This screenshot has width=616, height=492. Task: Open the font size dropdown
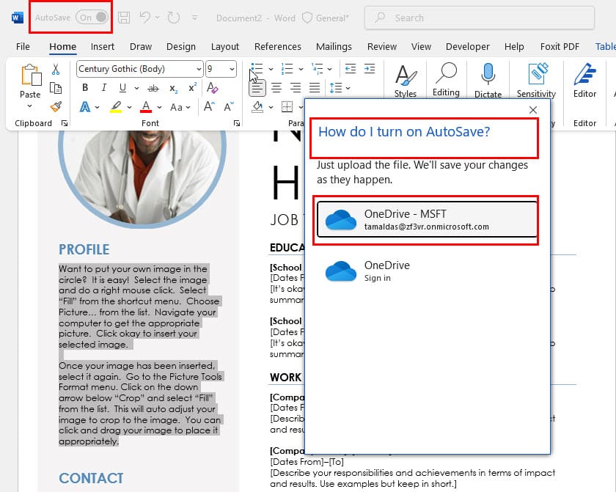pos(232,69)
